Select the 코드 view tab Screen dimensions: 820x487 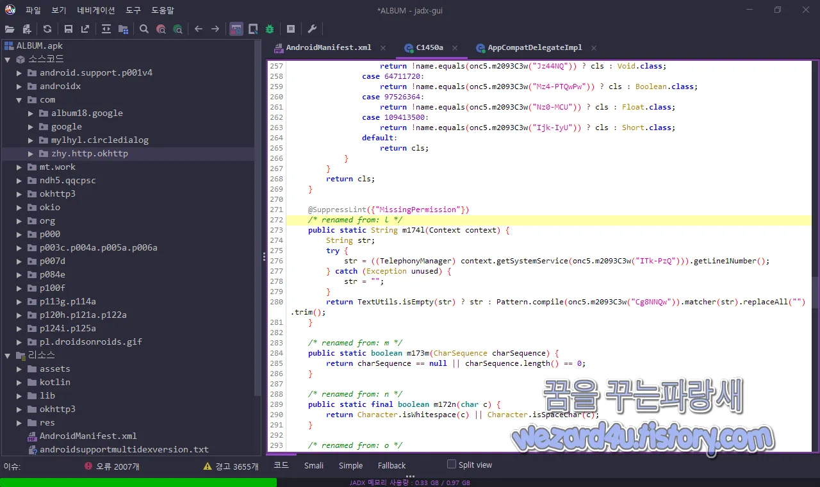[281, 465]
